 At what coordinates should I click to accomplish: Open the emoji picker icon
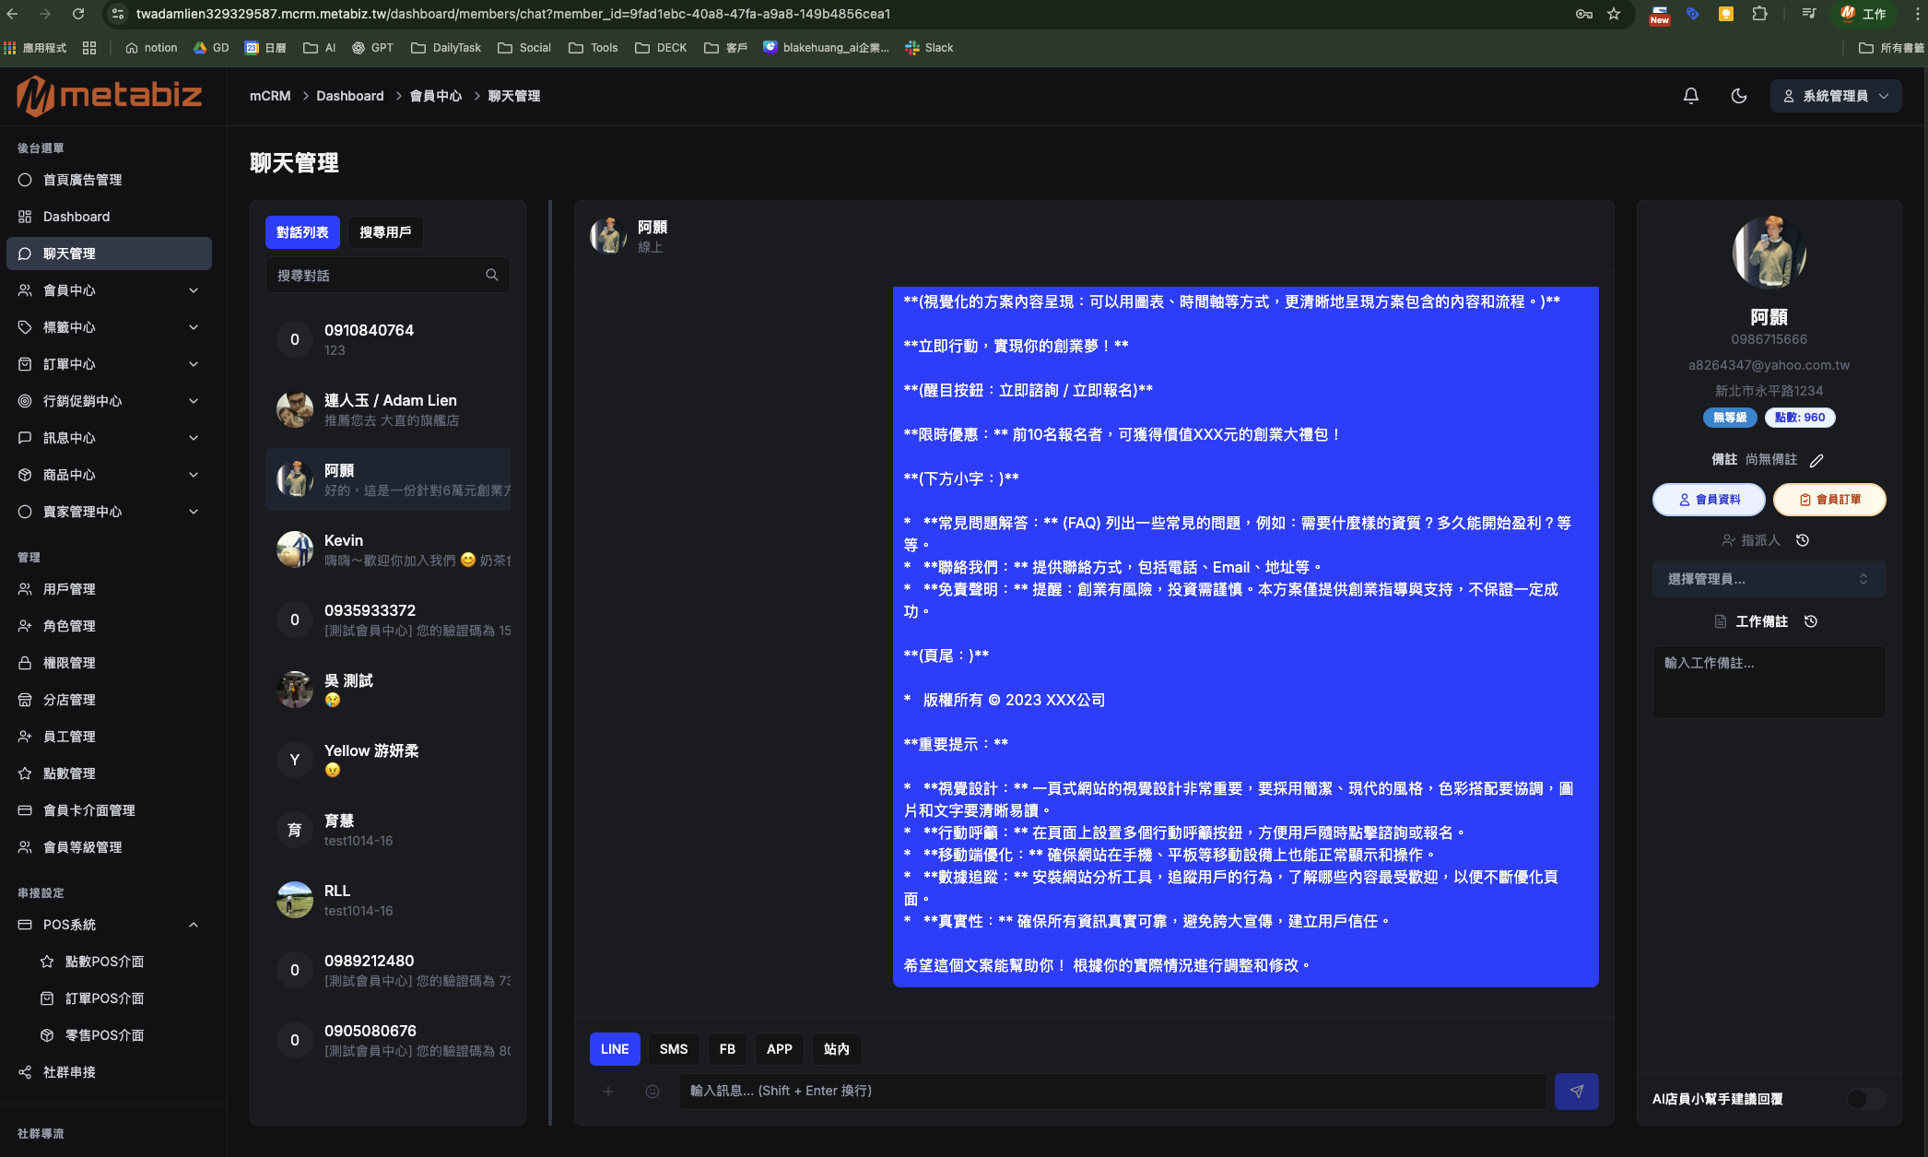coord(652,1091)
